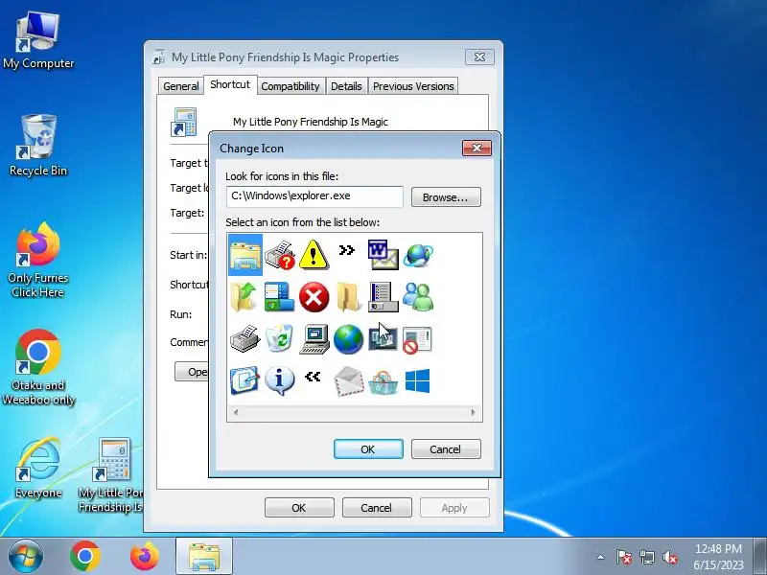Open Chrome from the taskbar
Image resolution: width=767 pixels, height=575 pixels.
pyautogui.click(x=85, y=557)
